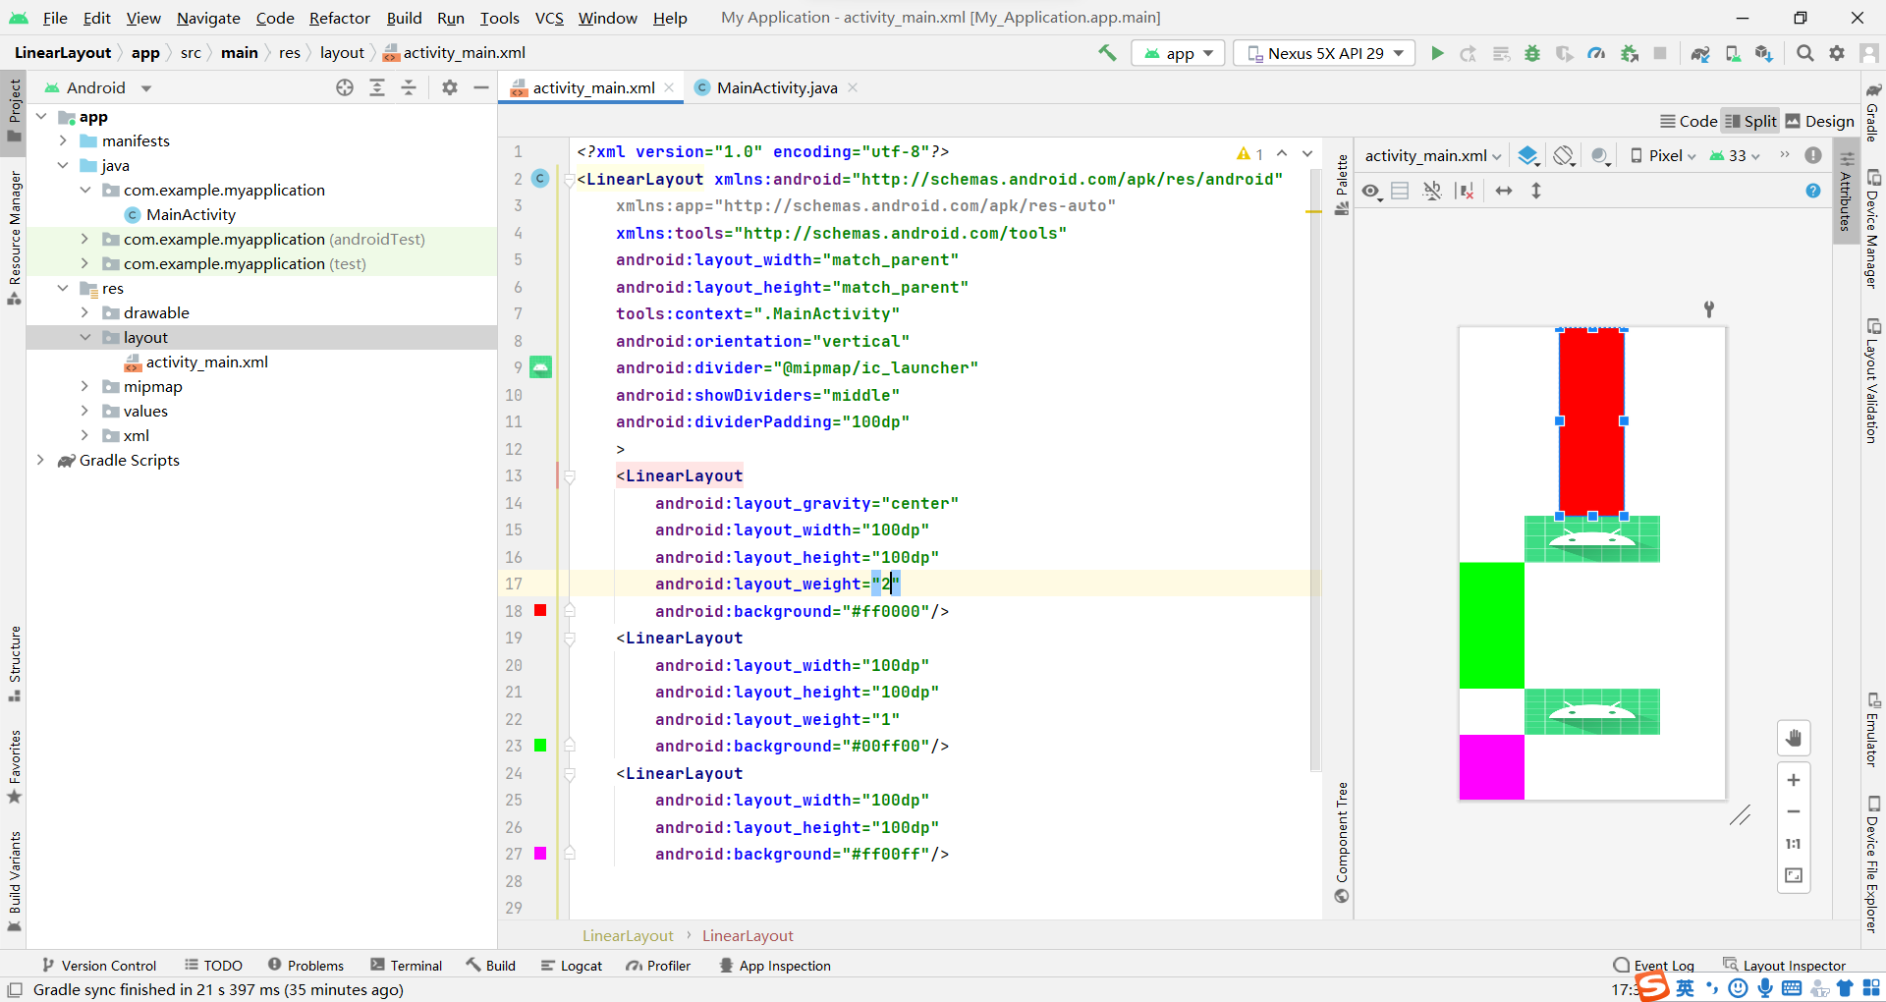Profile the app with the Profiler icon
The height and width of the screenshot is (1002, 1886).
tap(1596, 53)
